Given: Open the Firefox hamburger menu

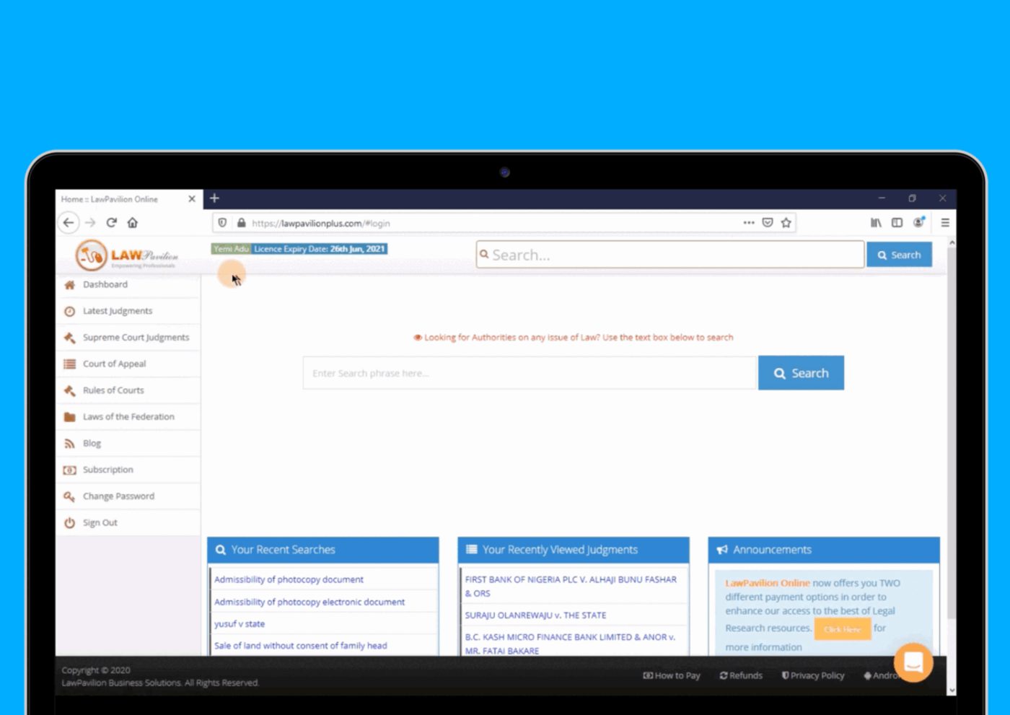Looking at the screenshot, I should 945,223.
